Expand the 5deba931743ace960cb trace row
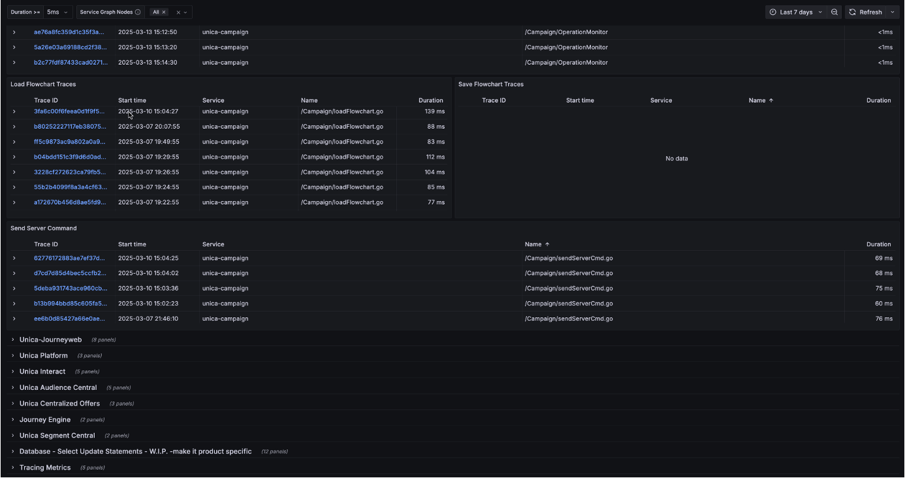The width and height of the screenshot is (905, 478). [14, 288]
